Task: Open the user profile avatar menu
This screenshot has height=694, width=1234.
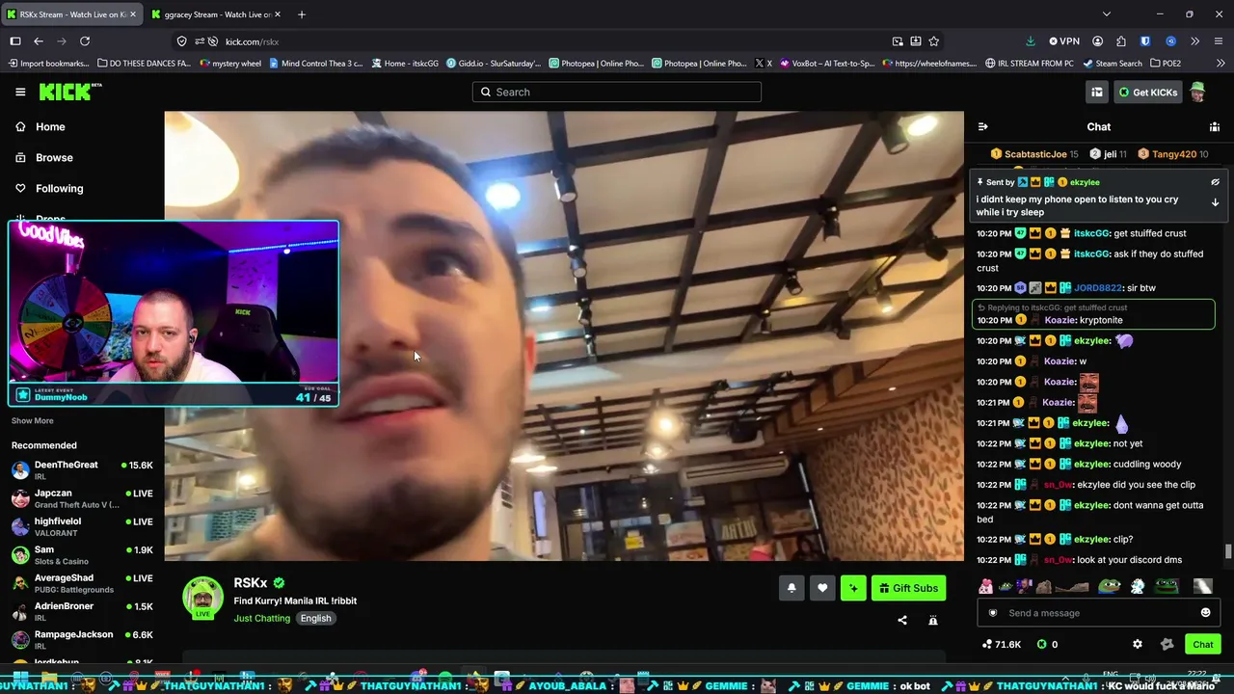Action: coord(1197,92)
